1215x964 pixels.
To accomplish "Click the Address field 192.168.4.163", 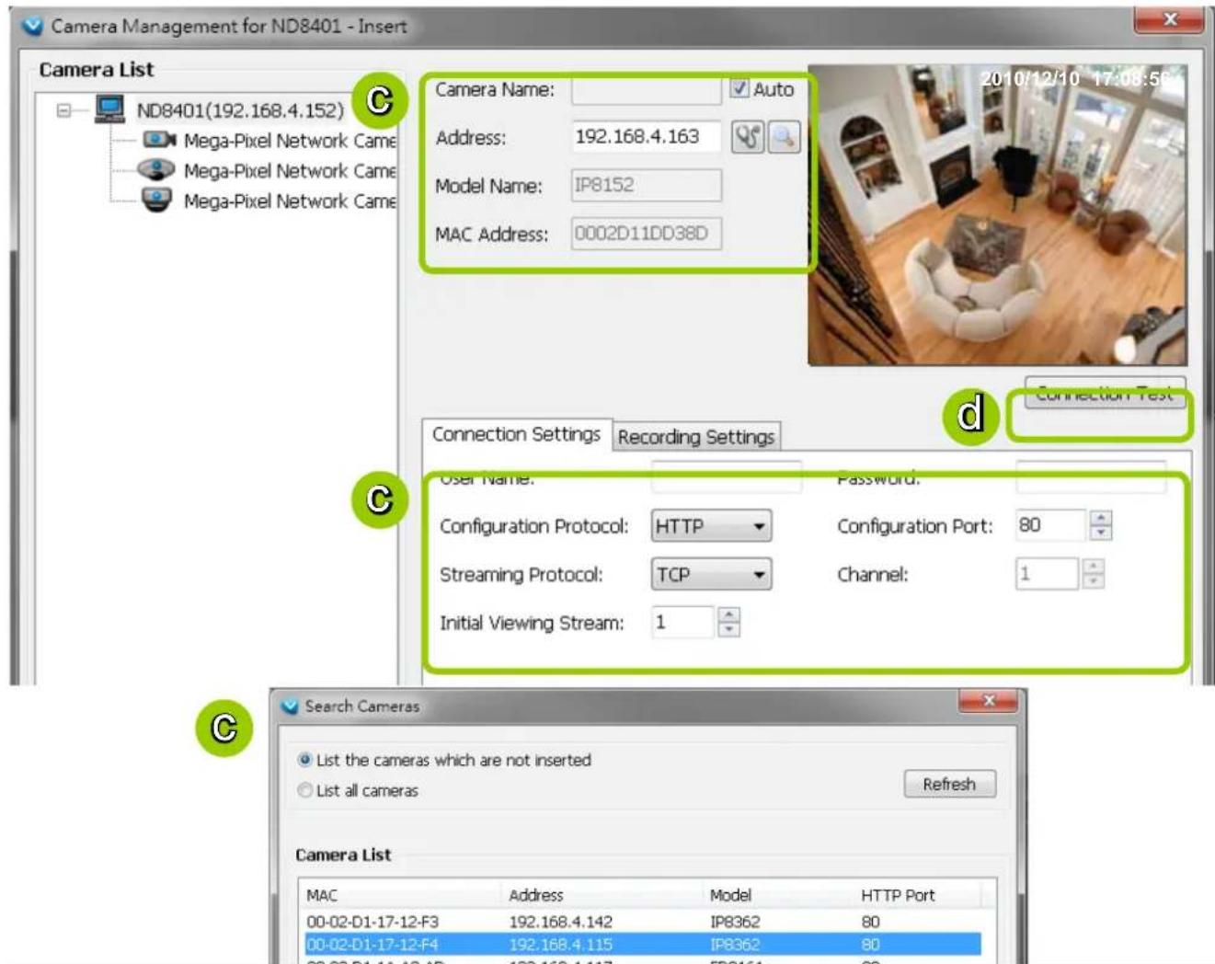I will [x=646, y=137].
